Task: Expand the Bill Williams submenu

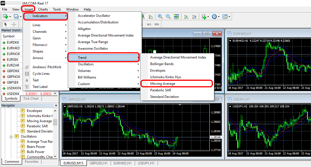Action: [x=104, y=77]
